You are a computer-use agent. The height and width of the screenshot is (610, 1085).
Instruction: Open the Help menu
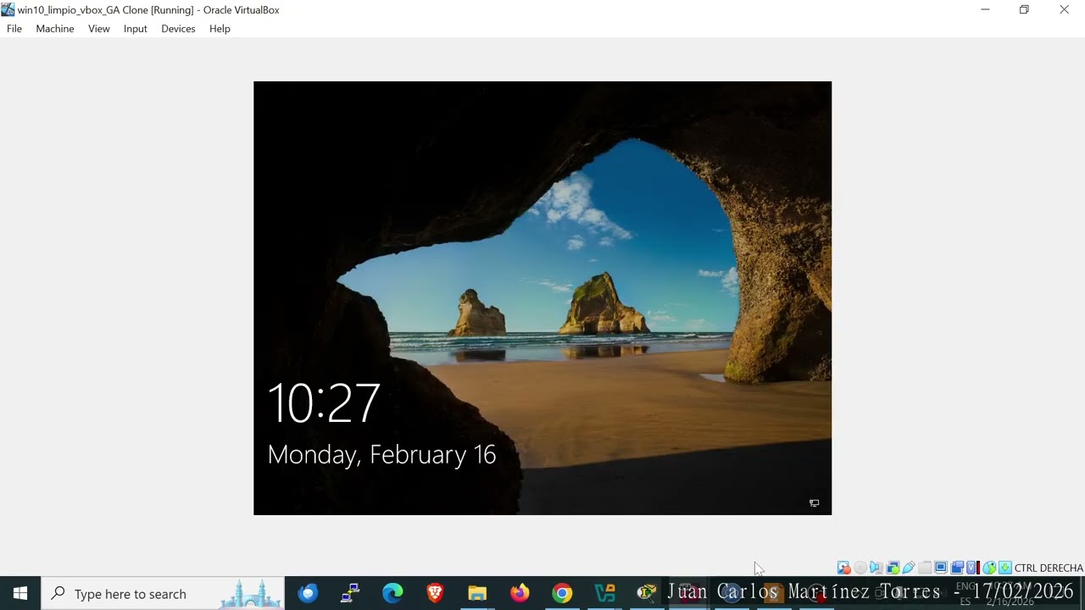coord(220,29)
